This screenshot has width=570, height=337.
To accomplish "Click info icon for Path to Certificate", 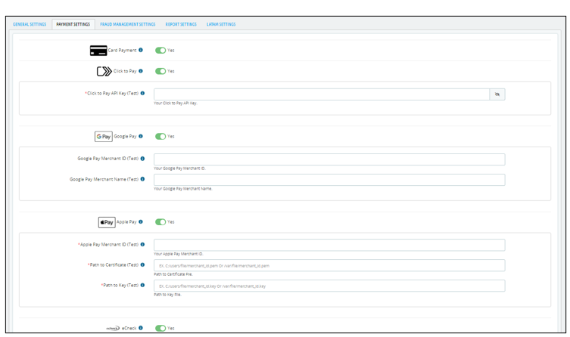I will (142, 265).
